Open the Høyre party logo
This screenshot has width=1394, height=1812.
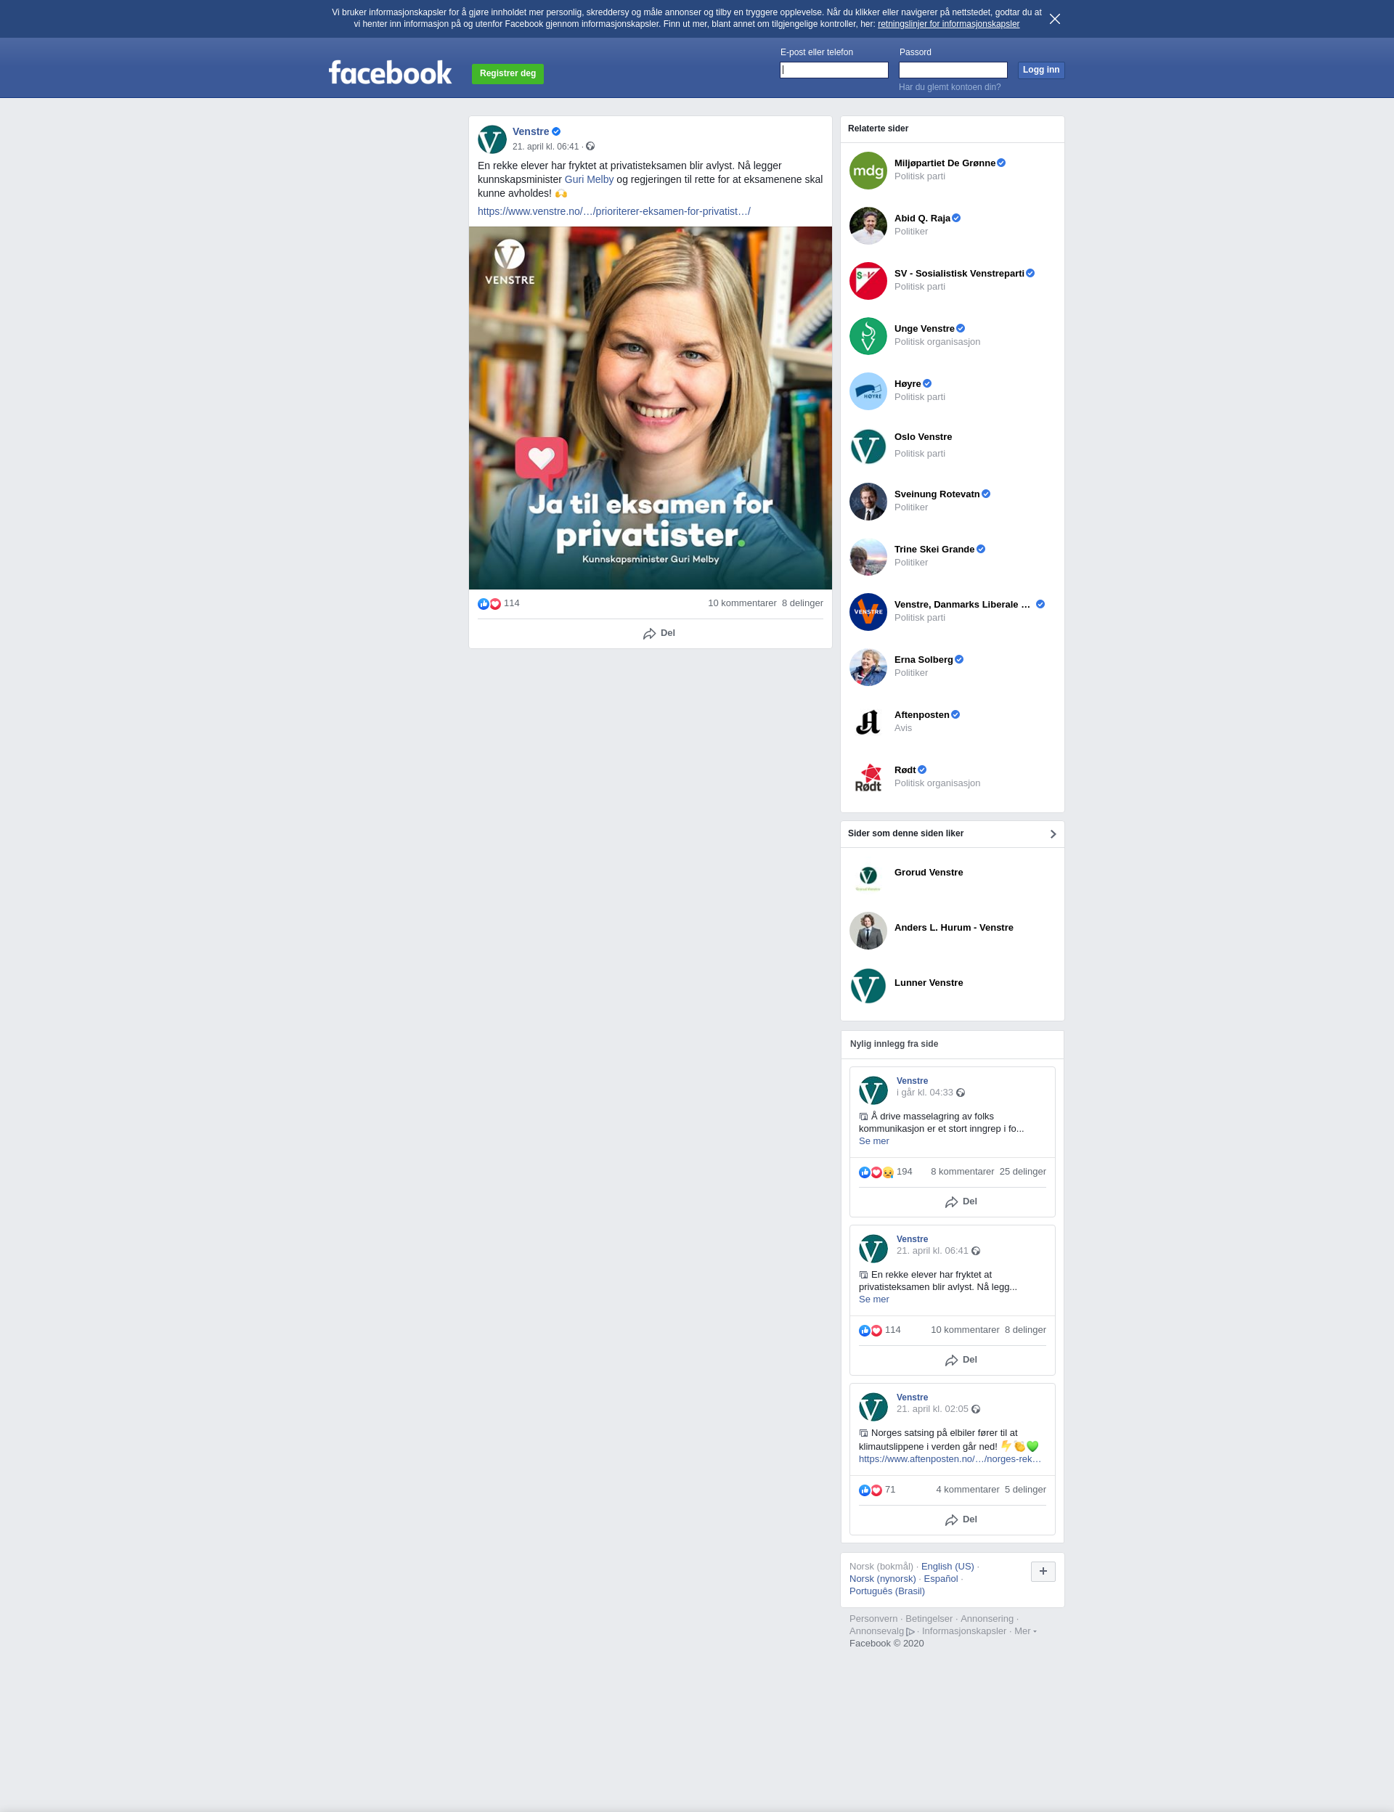point(868,391)
